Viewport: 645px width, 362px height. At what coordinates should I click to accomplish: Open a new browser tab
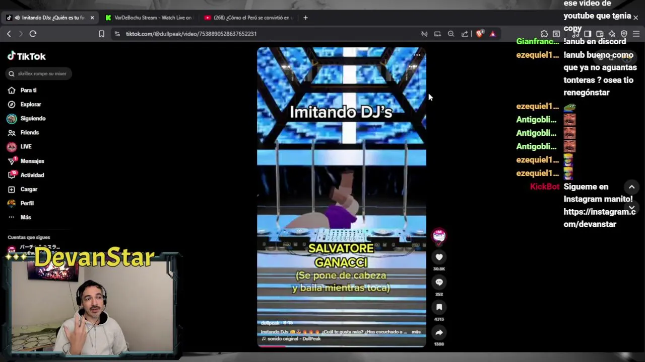pyautogui.click(x=305, y=18)
